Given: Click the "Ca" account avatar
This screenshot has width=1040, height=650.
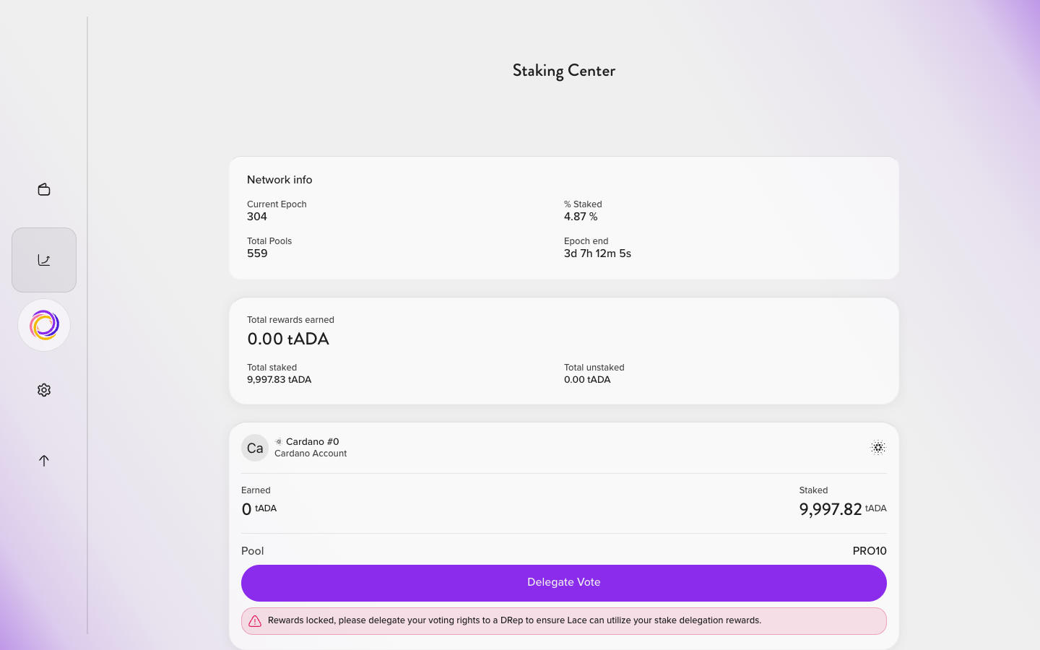Looking at the screenshot, I should (255, 448).
